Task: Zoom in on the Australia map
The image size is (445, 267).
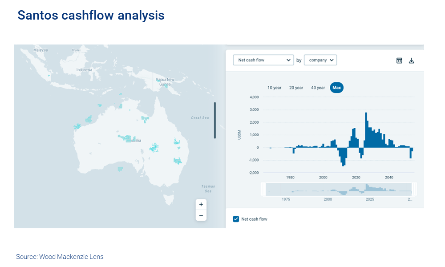Action: pyautogui.click(x=201, y=204)
